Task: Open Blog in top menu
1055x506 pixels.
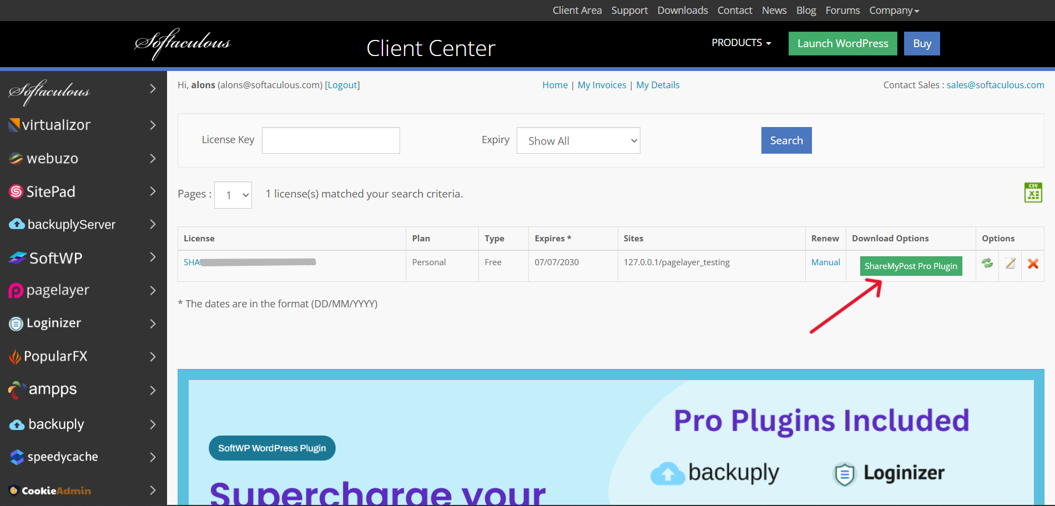Action: (x=806, y=11)
